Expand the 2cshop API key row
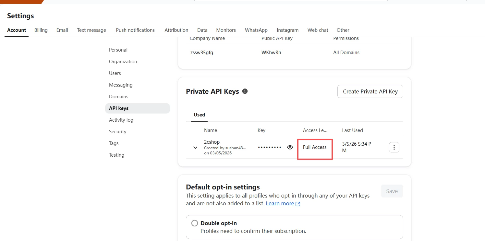Viewport: 485px width, 241px height. coord(195,148)
